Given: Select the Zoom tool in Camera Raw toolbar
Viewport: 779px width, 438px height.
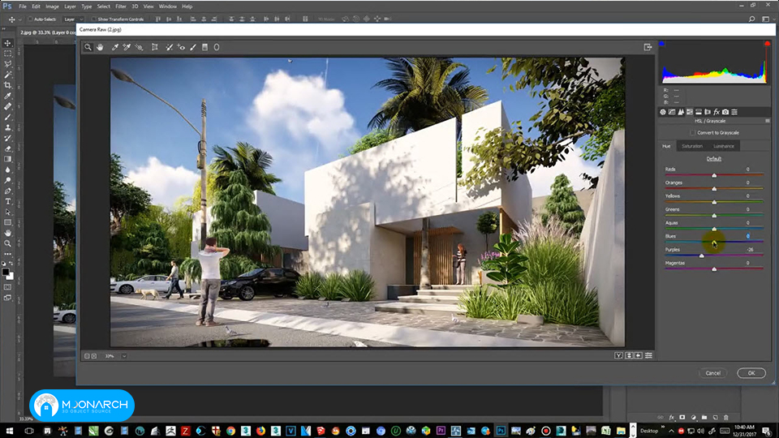Looking at the screenshot, I should [88, 47].
